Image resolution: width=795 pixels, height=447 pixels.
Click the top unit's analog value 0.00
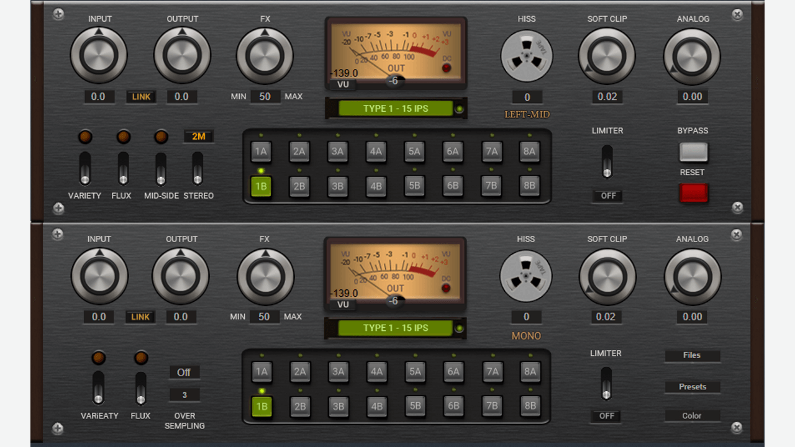[693, 97]
